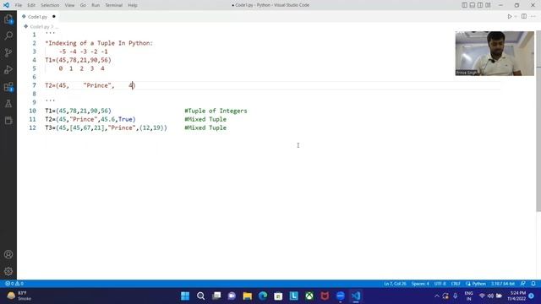
Task: Open the Selection menu
Action: pyautogui.click(x=50, y=5)
